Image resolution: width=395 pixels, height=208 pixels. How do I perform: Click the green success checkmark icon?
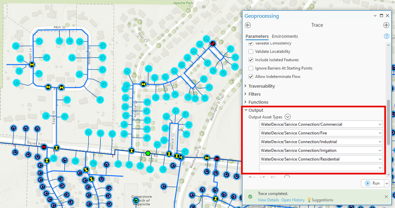coord(250,197)
